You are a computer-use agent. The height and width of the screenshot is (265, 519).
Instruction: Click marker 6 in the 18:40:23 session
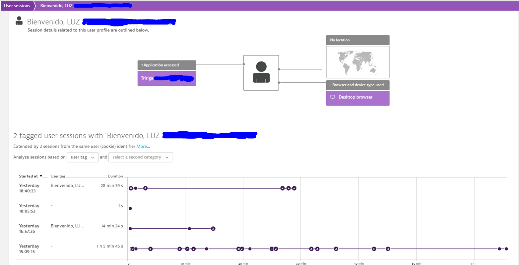131,188
